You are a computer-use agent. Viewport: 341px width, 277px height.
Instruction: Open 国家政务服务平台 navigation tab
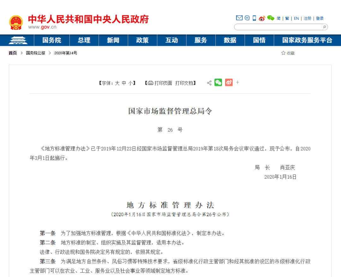307,40
